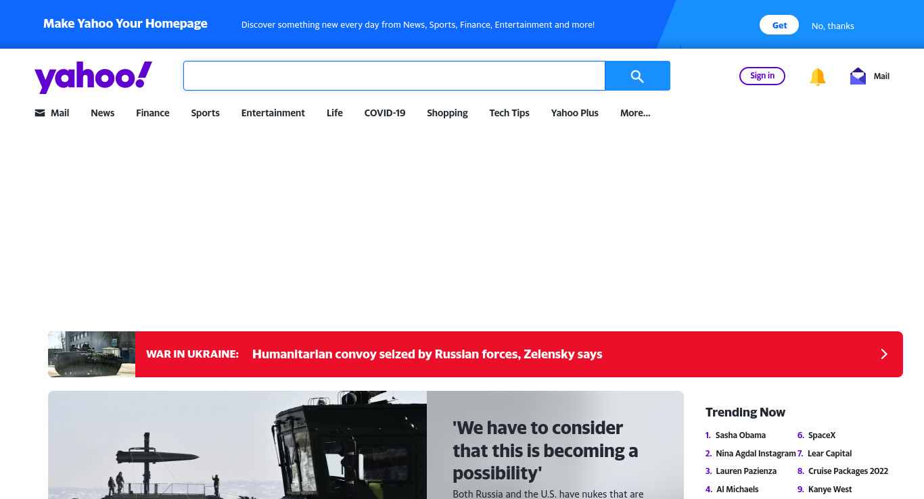This screenshot has width=924, height=499.
Task: Focus the Yahoo search input field
Action: click(394, 76)
